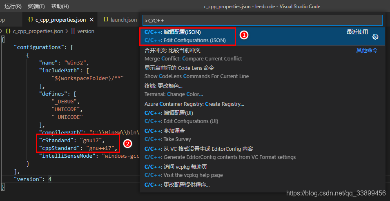Open the 运行(R) menu

(x=13, y=6)
